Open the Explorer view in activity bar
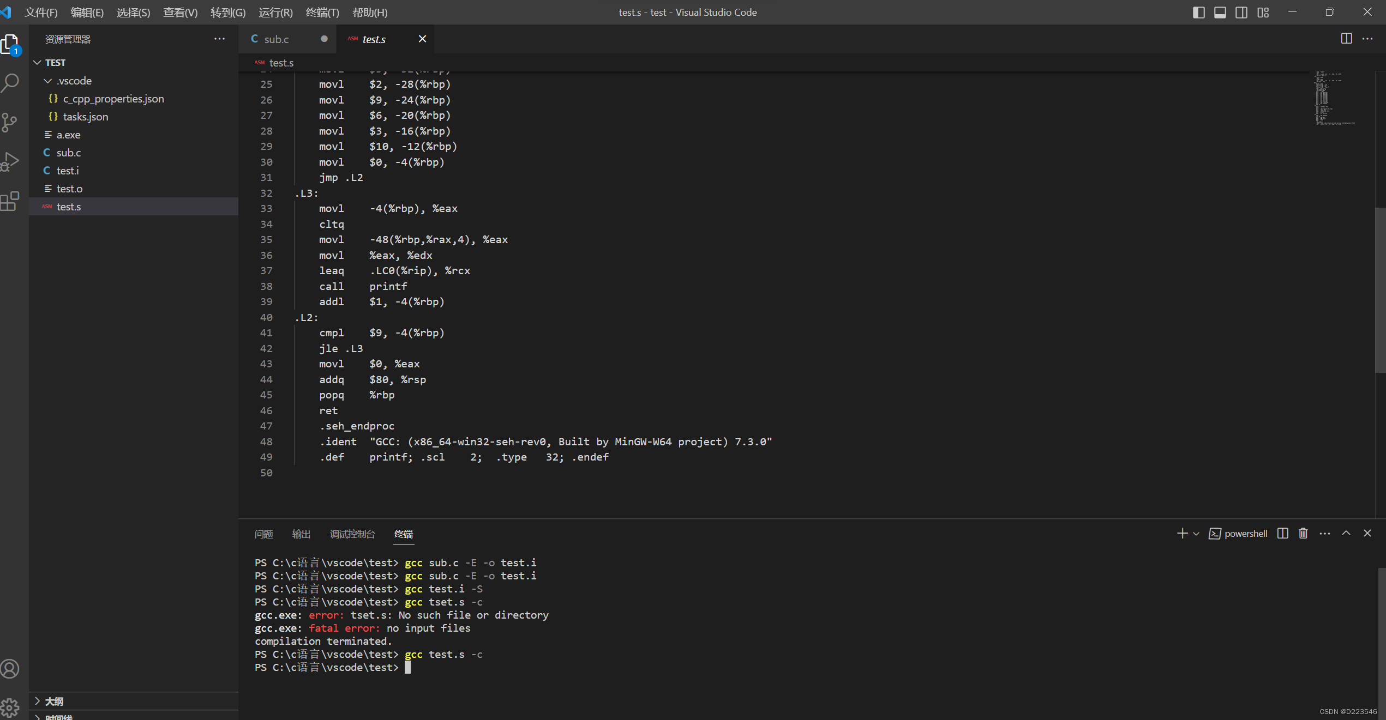Image resolution: width=1386 pixels, height=720 pixels. pyautogui.click(x=10, y=44)
